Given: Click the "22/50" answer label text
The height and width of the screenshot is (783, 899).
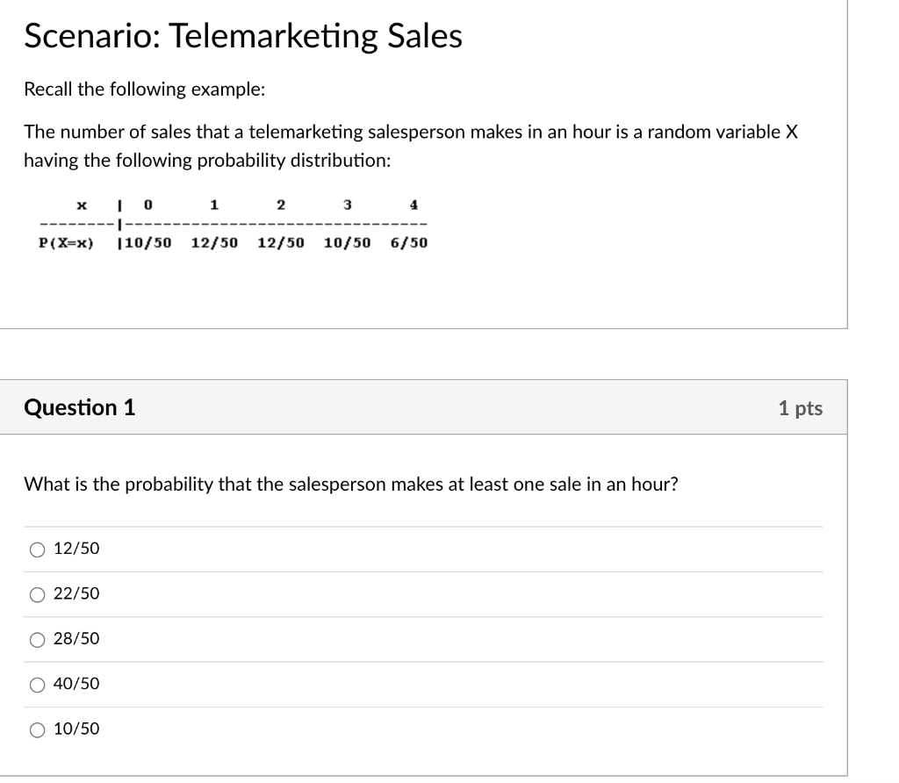Looking at the screenshot, I should 76,593.
